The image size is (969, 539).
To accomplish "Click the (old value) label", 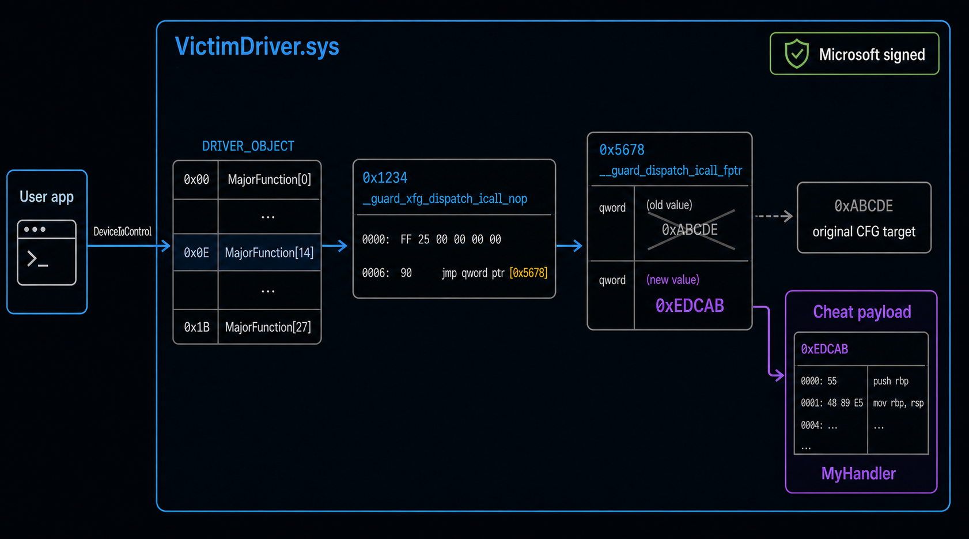I will (x=669, y=205).
